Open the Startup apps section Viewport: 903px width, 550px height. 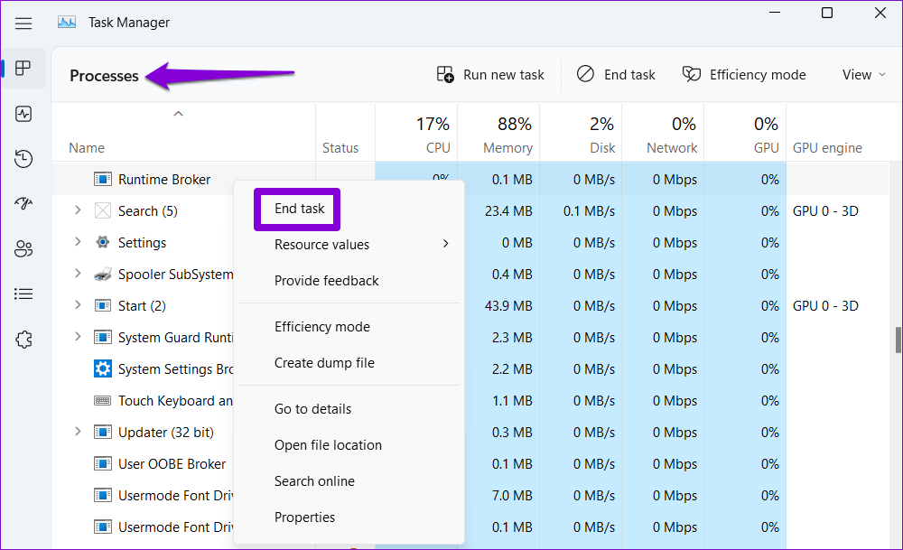click(23, 203)
